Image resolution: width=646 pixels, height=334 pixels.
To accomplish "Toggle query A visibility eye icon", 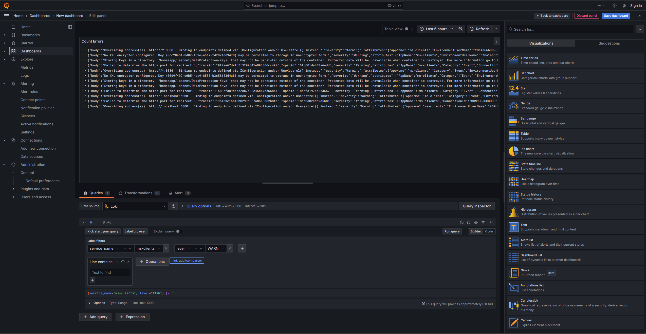I will [x=476, y=222].
